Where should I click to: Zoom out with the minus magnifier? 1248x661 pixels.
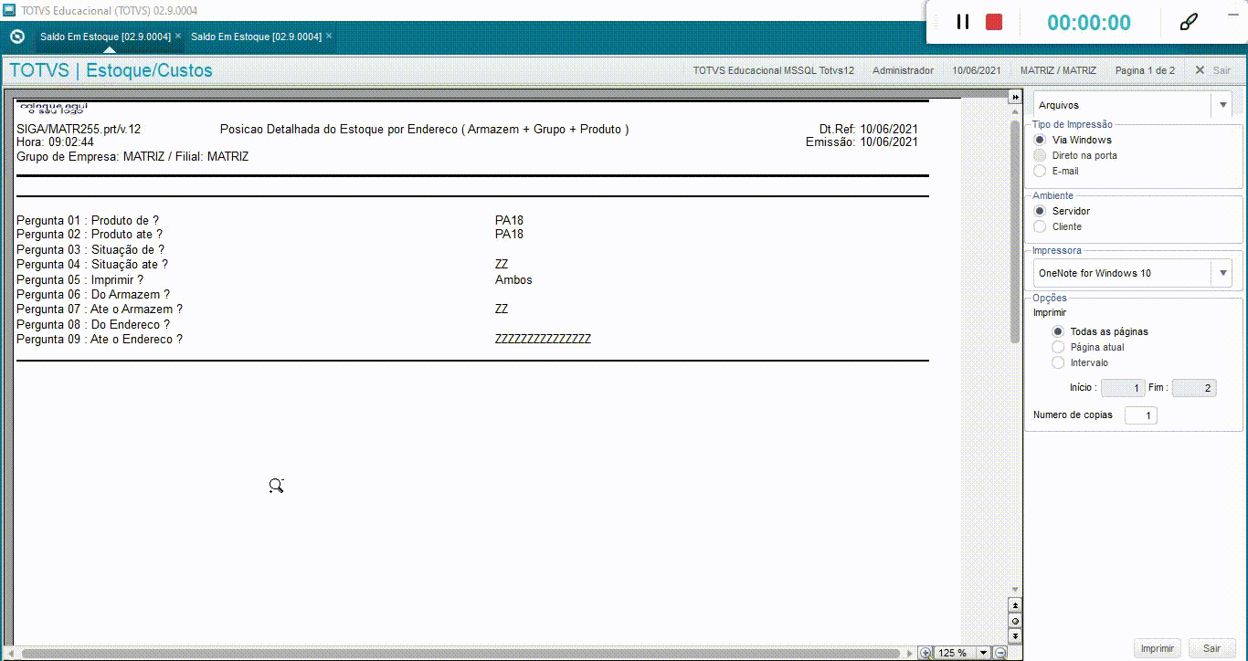pos(1000,653)
